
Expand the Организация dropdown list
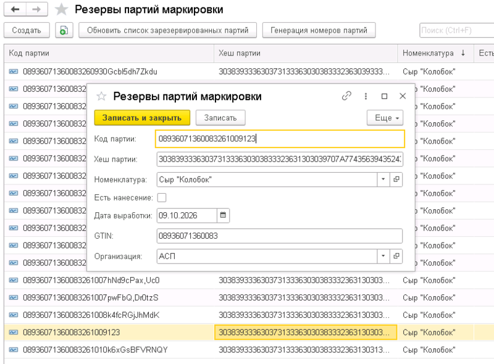tap(383, 256)
